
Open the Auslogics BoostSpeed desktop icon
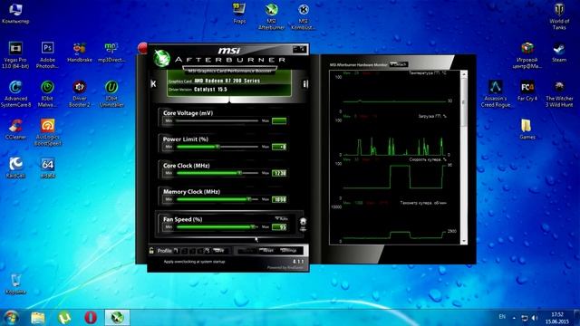pyautogui.click(x=47, y=132)
